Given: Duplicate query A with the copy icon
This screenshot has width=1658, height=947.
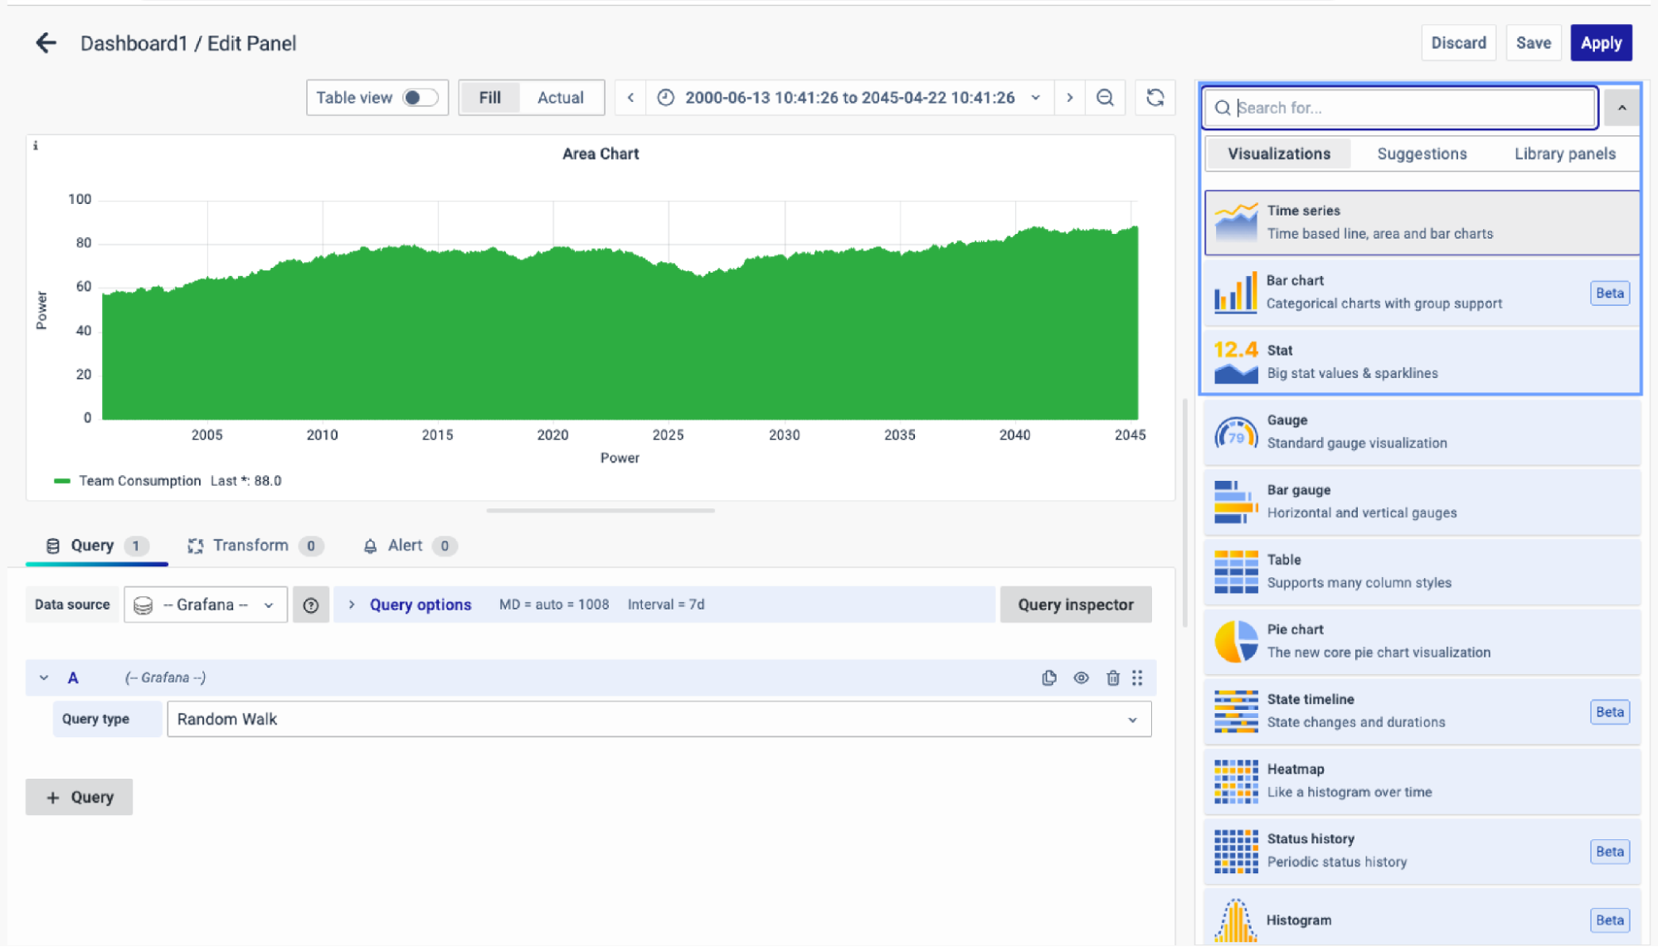Looking at the screenshot, I should pyautogui.click(x=1049, y=677).
